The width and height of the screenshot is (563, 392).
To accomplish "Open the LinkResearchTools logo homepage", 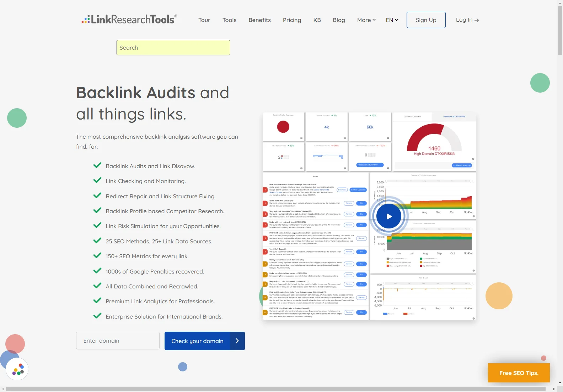I will coord(129,19).
